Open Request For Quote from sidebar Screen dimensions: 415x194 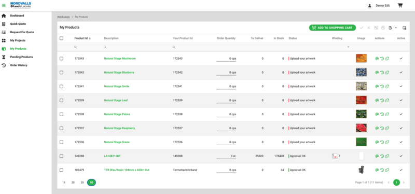(x=22, y=32)
